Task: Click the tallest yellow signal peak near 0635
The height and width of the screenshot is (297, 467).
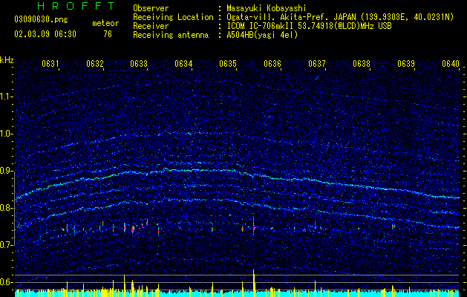Action: click(x=254, y=283)
